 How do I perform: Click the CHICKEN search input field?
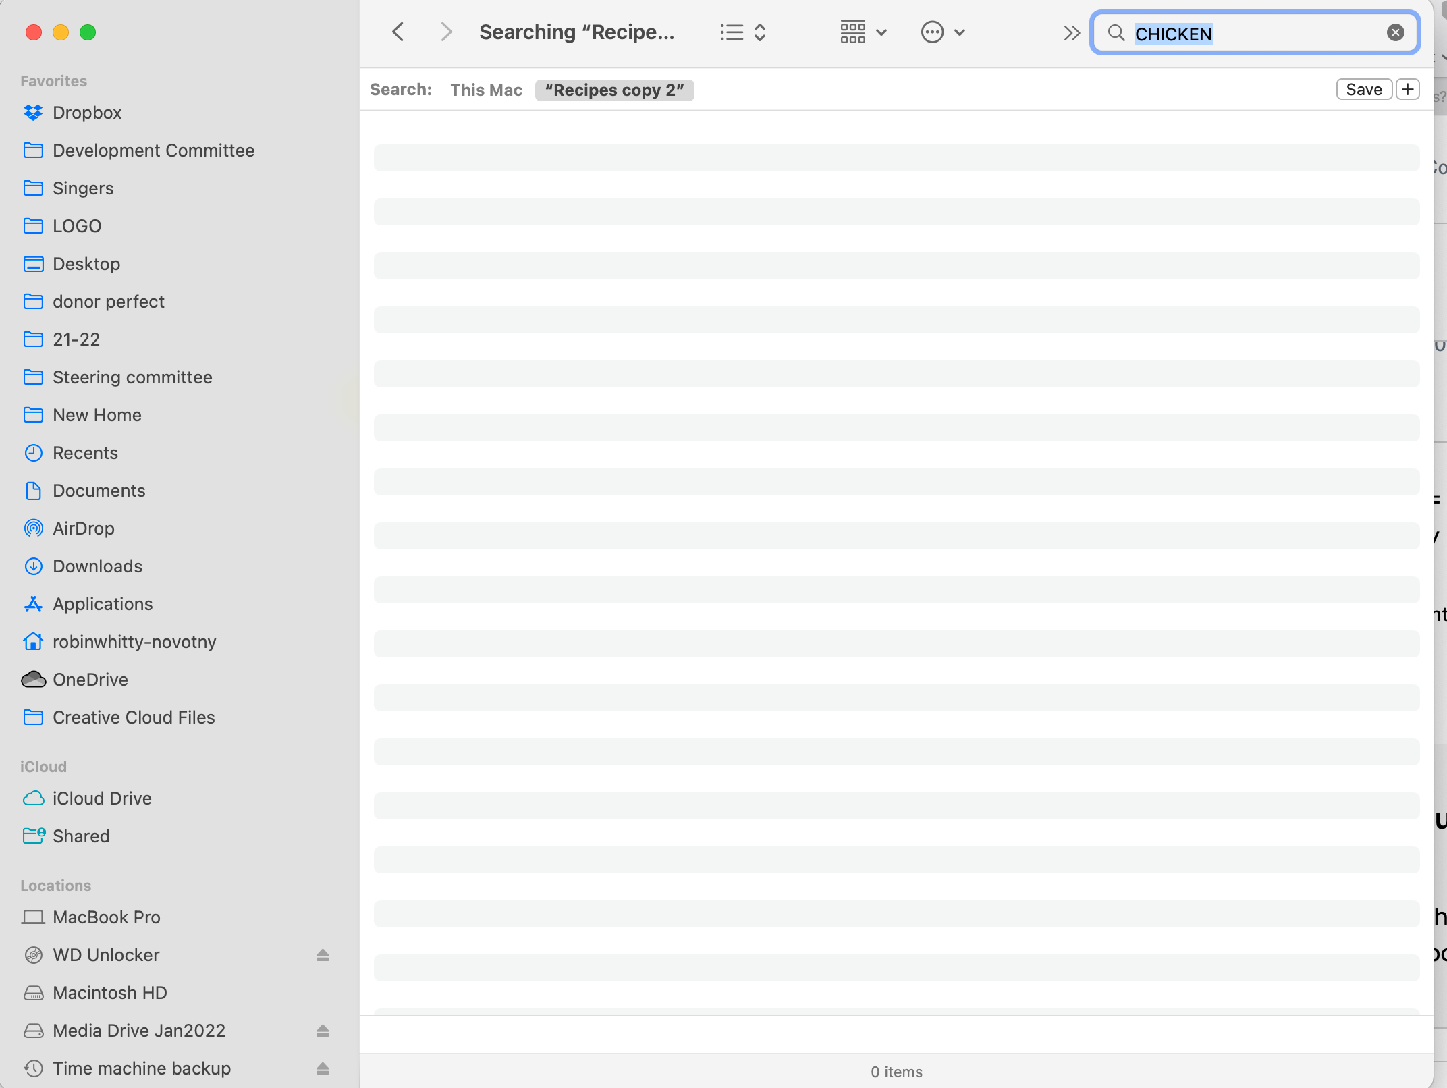[x=1255, y=32]
